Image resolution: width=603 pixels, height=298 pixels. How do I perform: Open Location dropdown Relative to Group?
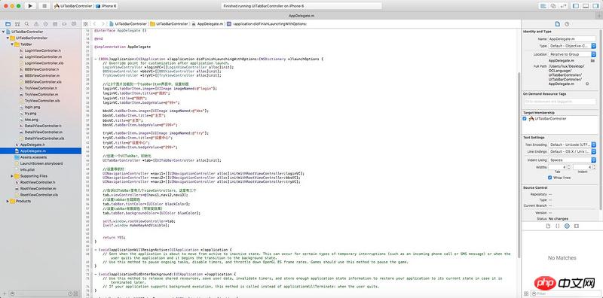[x=572, y=54]
